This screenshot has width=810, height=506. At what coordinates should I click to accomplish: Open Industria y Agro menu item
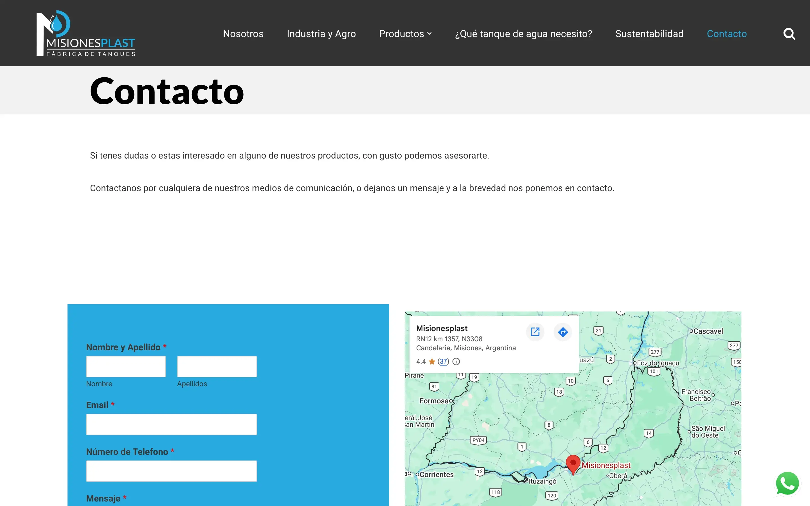(x=321, y=34)
